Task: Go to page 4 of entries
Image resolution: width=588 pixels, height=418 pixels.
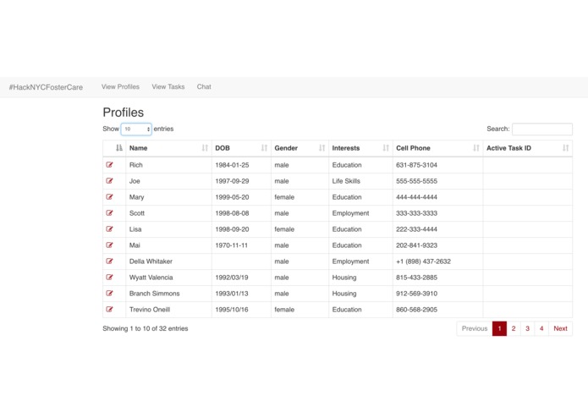Action: point(541,328)
